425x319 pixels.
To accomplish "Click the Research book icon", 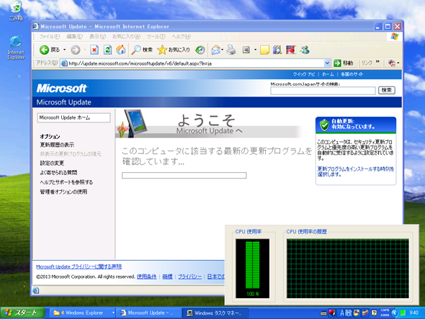I will pyautogui.click(x=277, y=50).
